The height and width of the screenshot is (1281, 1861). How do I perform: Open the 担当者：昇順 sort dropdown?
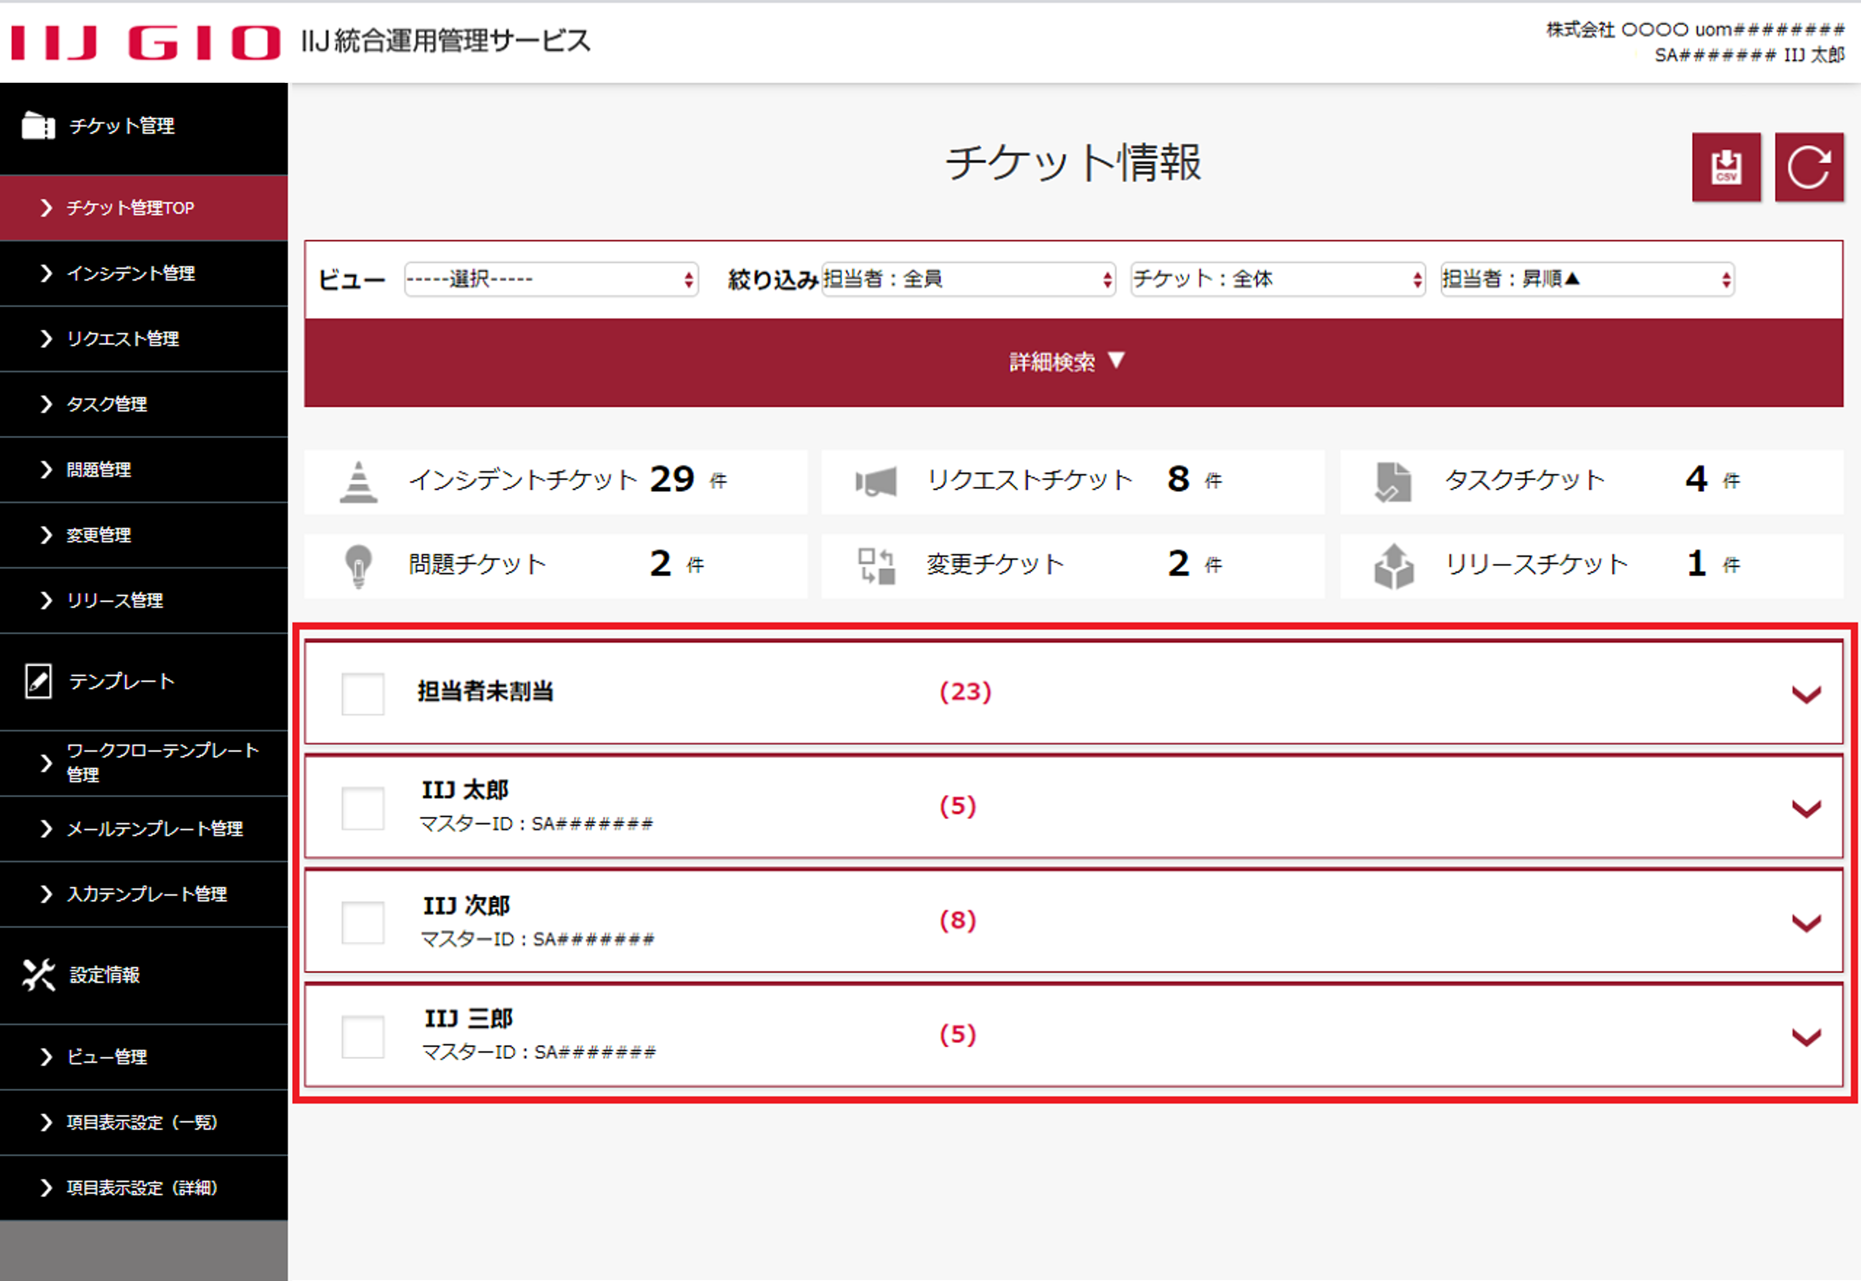tap(1587, 279)
